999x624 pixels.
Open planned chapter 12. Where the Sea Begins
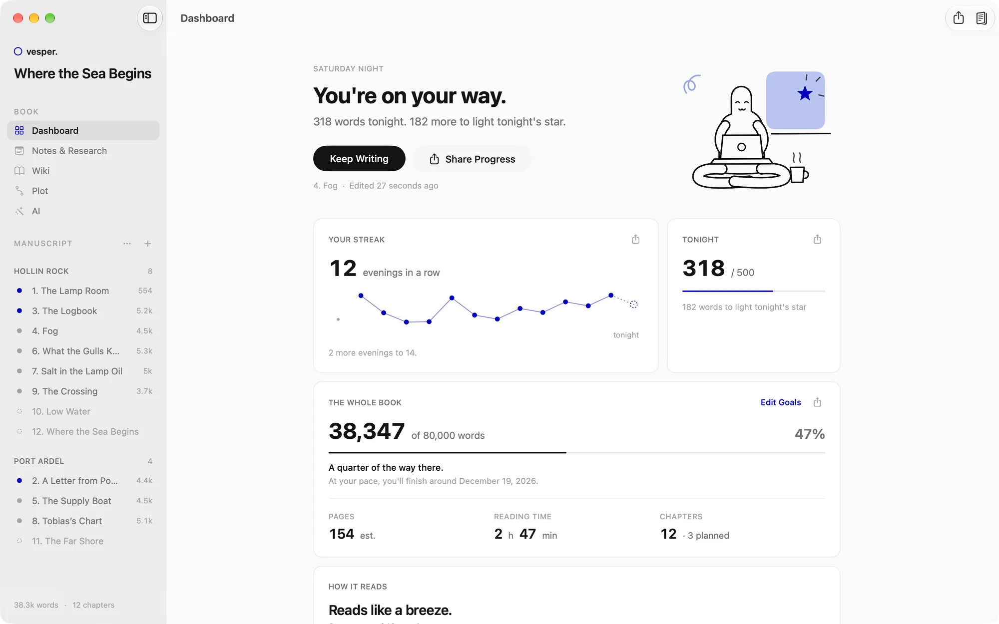click(83, 432)
